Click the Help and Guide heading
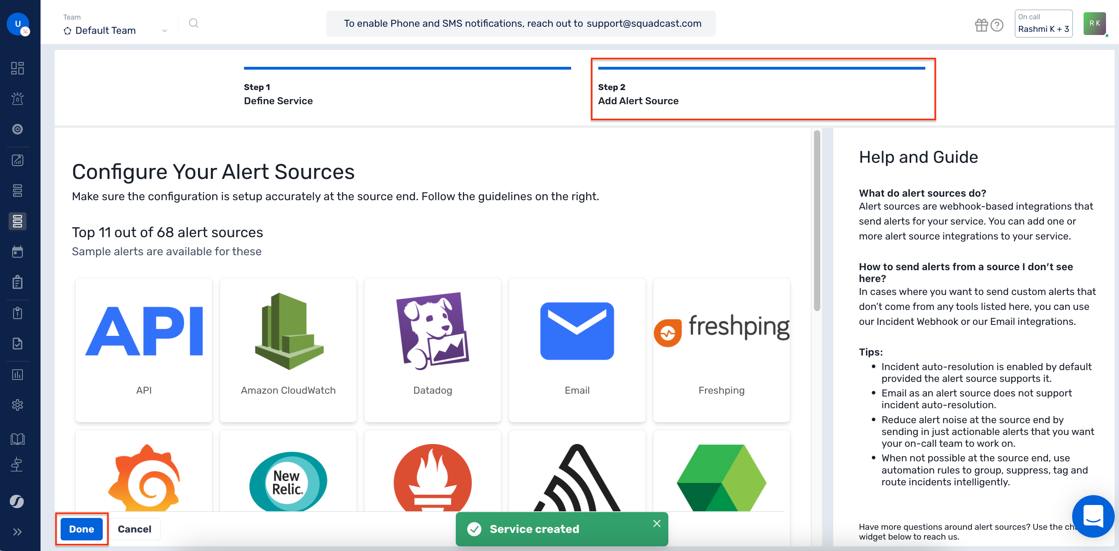This screenshot has height=551, width=1119. click(918, 157)
